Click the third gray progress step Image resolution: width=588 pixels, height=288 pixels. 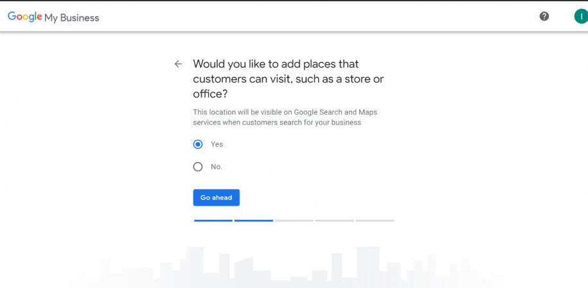(294, 221)
